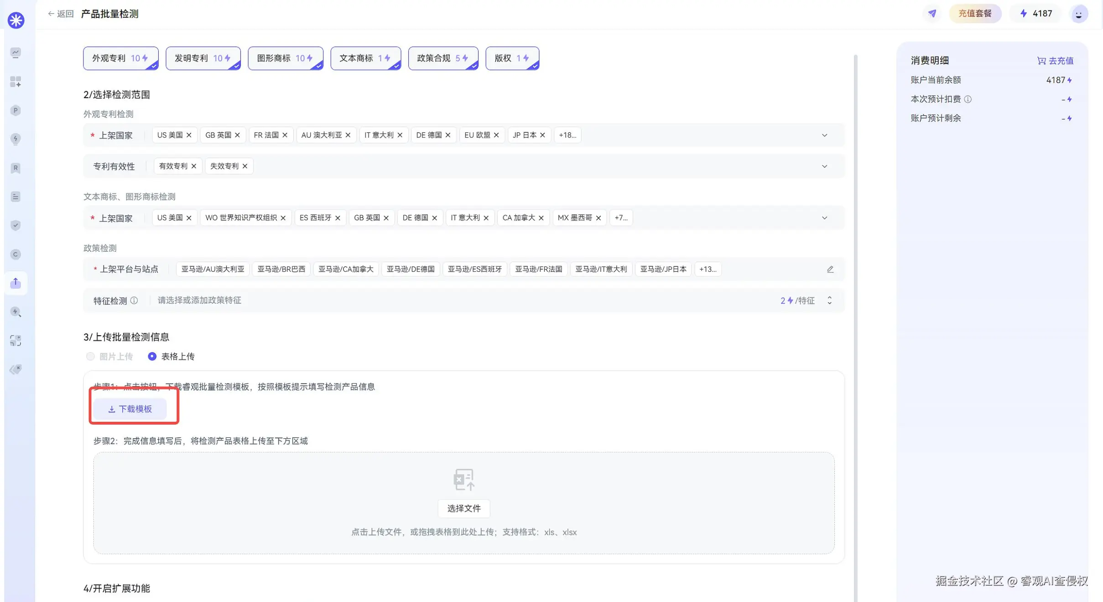1103x602 pixels.
Task: Open the user avatar icon
Action: click(1078, 14)
